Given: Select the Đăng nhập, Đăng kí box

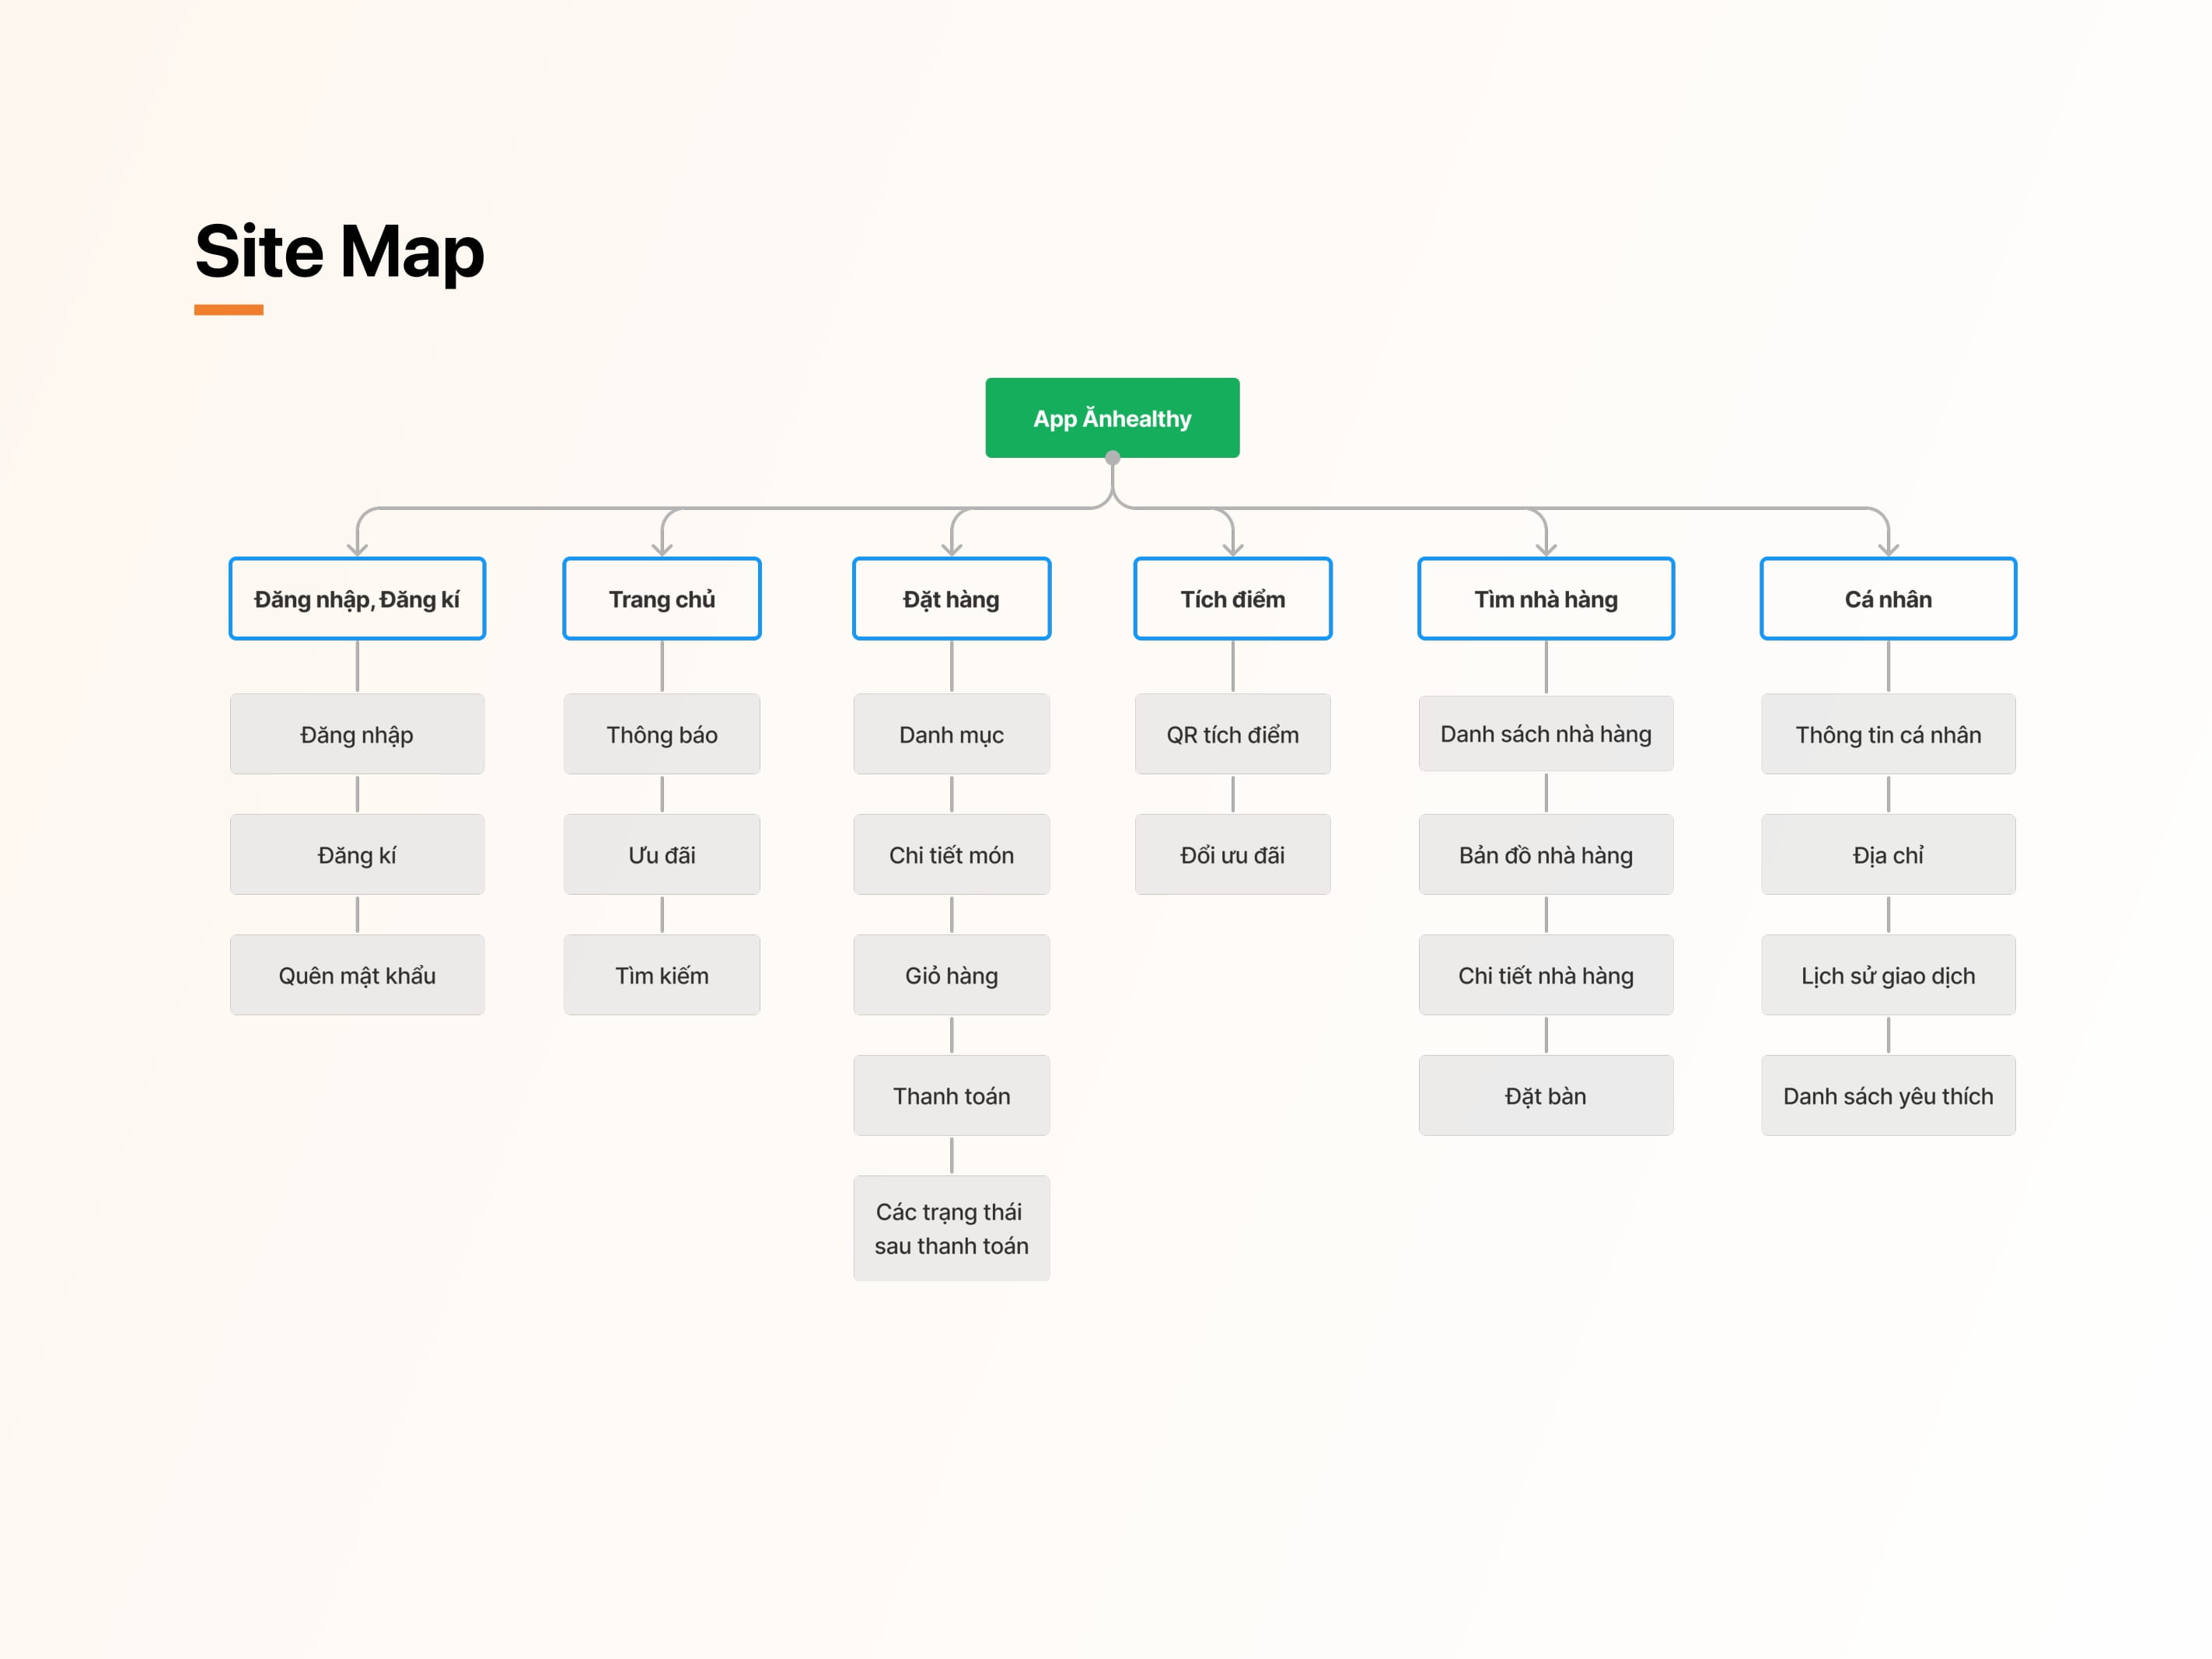Looking at the screenshot, I should tap(357, 599).
